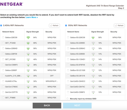This screenshot has width=127, height=110.
Task: Click the signal icon in the Getbox-2266AD row
Action: click(x=28, y=49)
